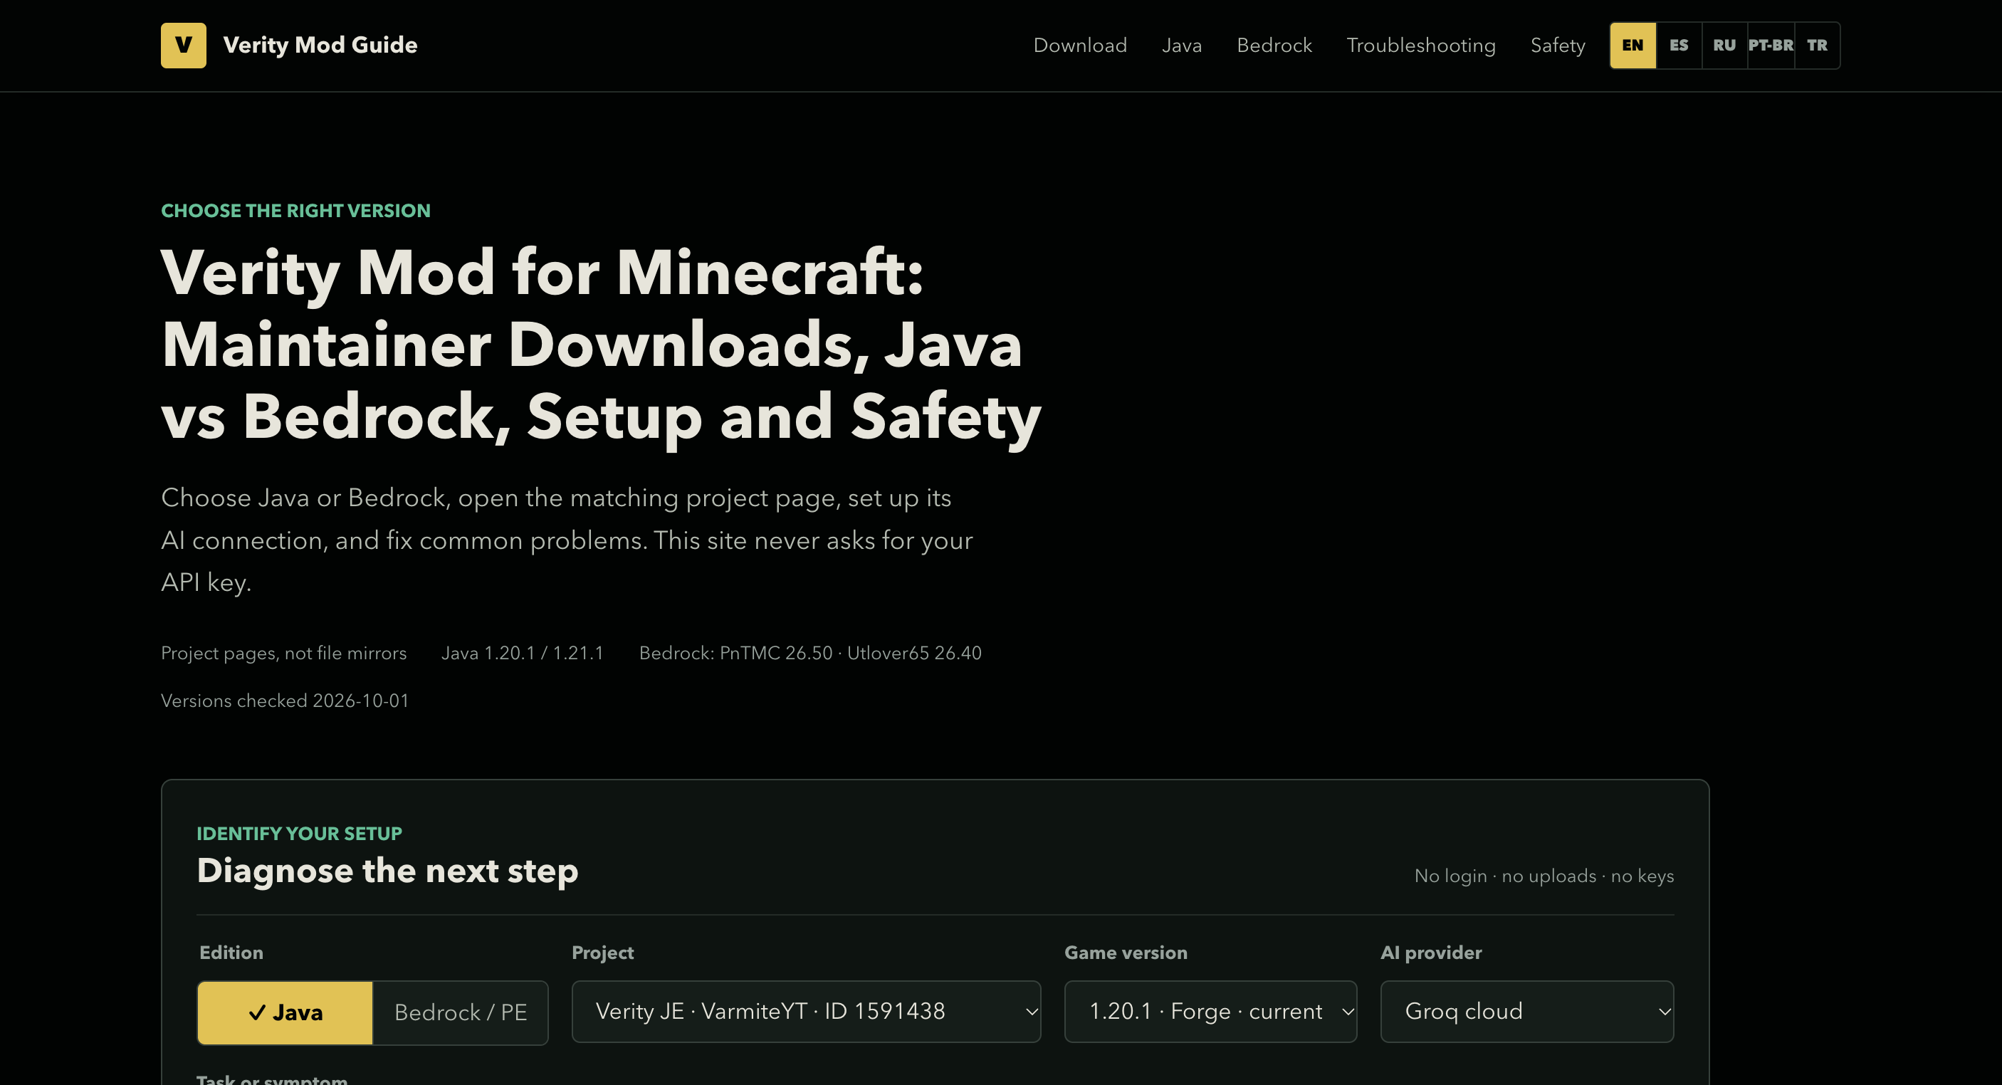Select the Java edition option
2002x1085 pixels.
coord(285,1012)
